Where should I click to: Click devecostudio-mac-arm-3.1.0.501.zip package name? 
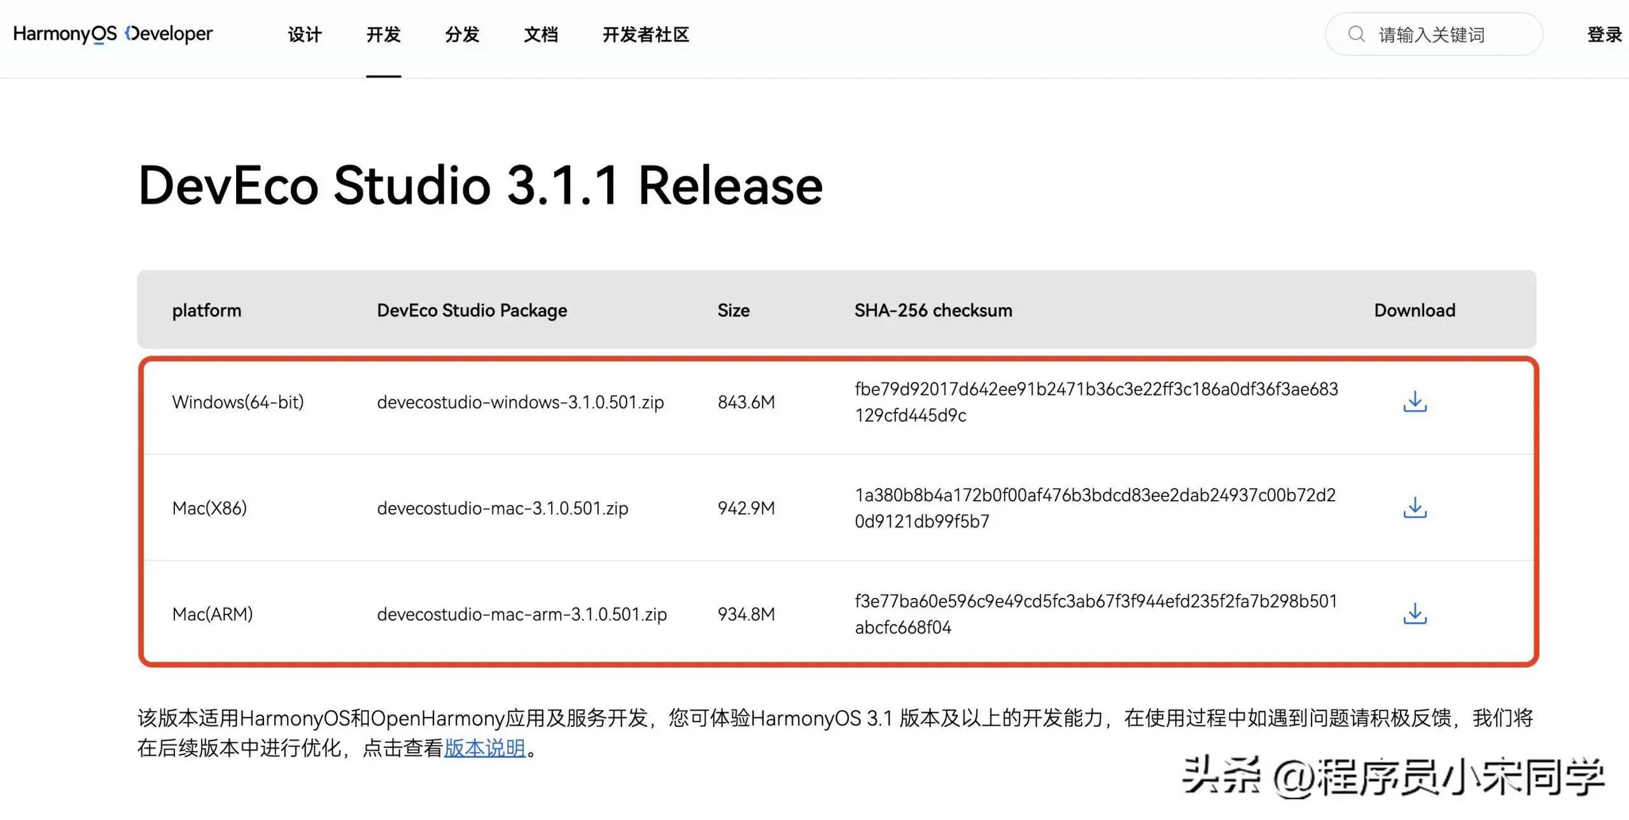(x=522, y=615)
